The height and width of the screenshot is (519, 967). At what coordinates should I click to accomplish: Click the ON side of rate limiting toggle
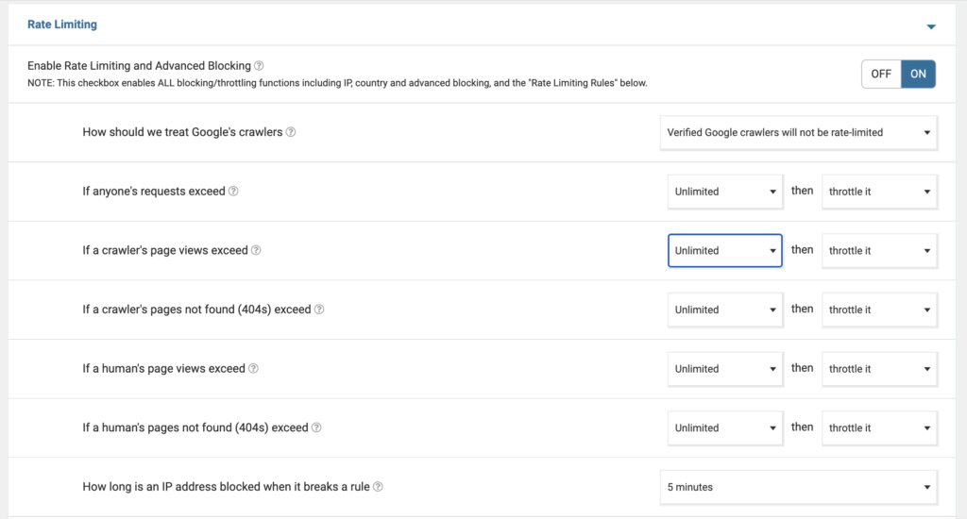[x=918, y=74]
